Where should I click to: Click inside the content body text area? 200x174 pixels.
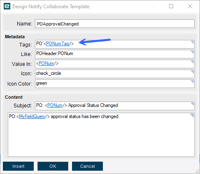[101, 135]
